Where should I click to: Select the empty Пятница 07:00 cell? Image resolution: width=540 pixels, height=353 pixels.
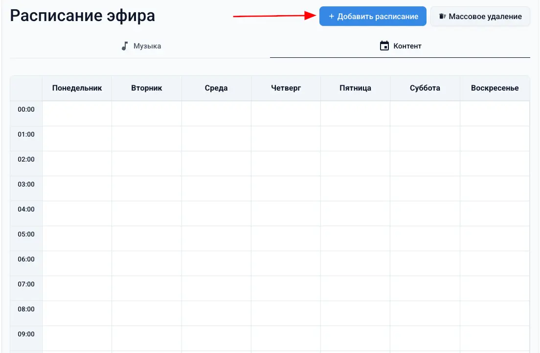(x=355, y=288)
